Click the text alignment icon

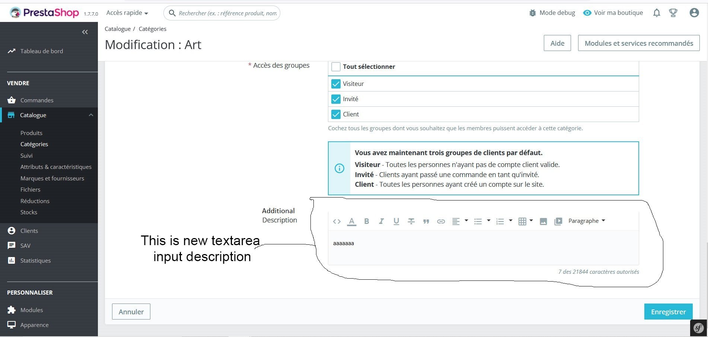[x=456, y=221]
